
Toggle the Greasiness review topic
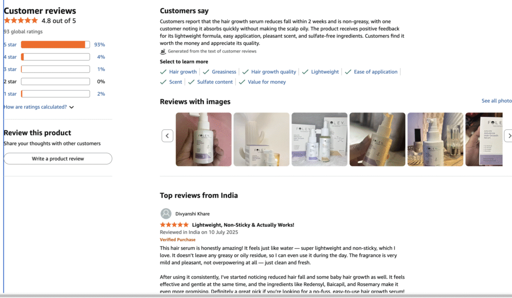click(223, 72)
